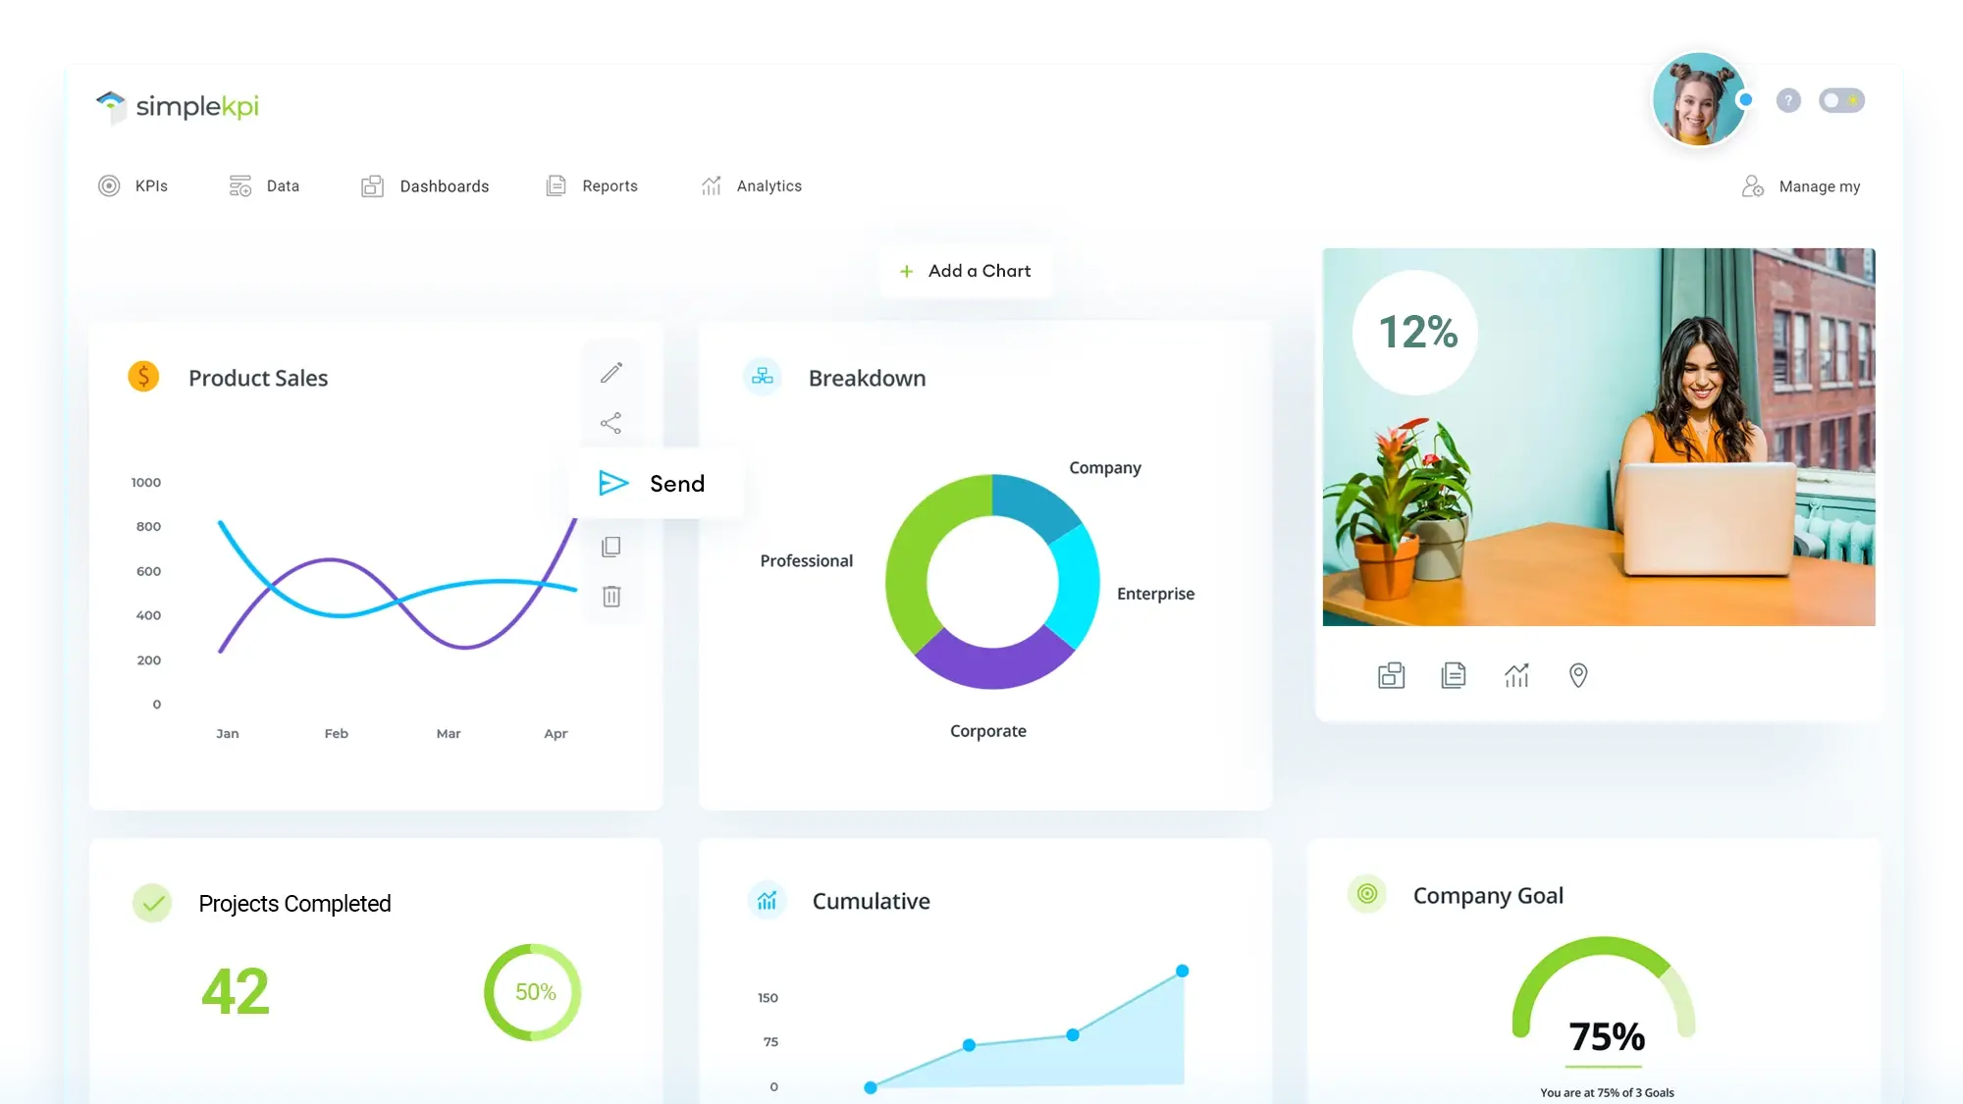The height and width of the screenshot is (1104, 1963).
Task: Click the edit pencil icon on Product Sales
Action: pos(610,372)
